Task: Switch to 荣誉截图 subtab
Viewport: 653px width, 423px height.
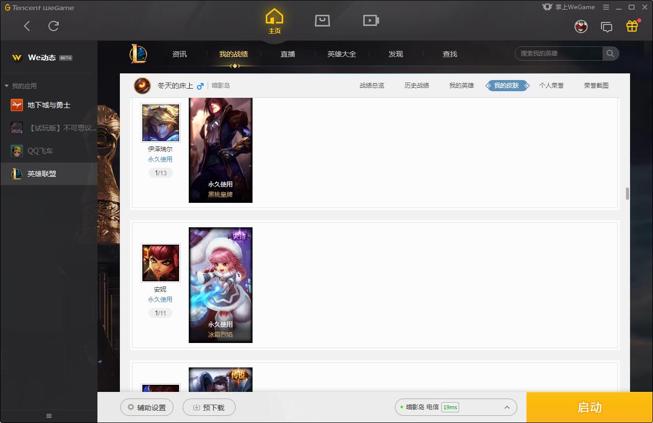Action: click(x=596, y=86)
